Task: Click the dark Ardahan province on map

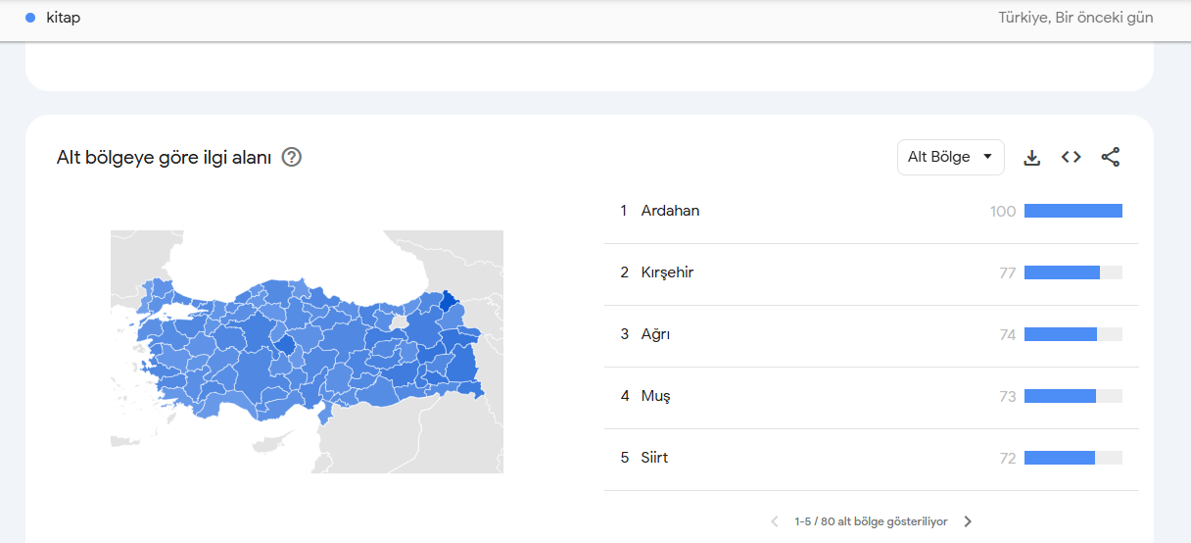Action: pyautogui.click(x=448, y=300)
